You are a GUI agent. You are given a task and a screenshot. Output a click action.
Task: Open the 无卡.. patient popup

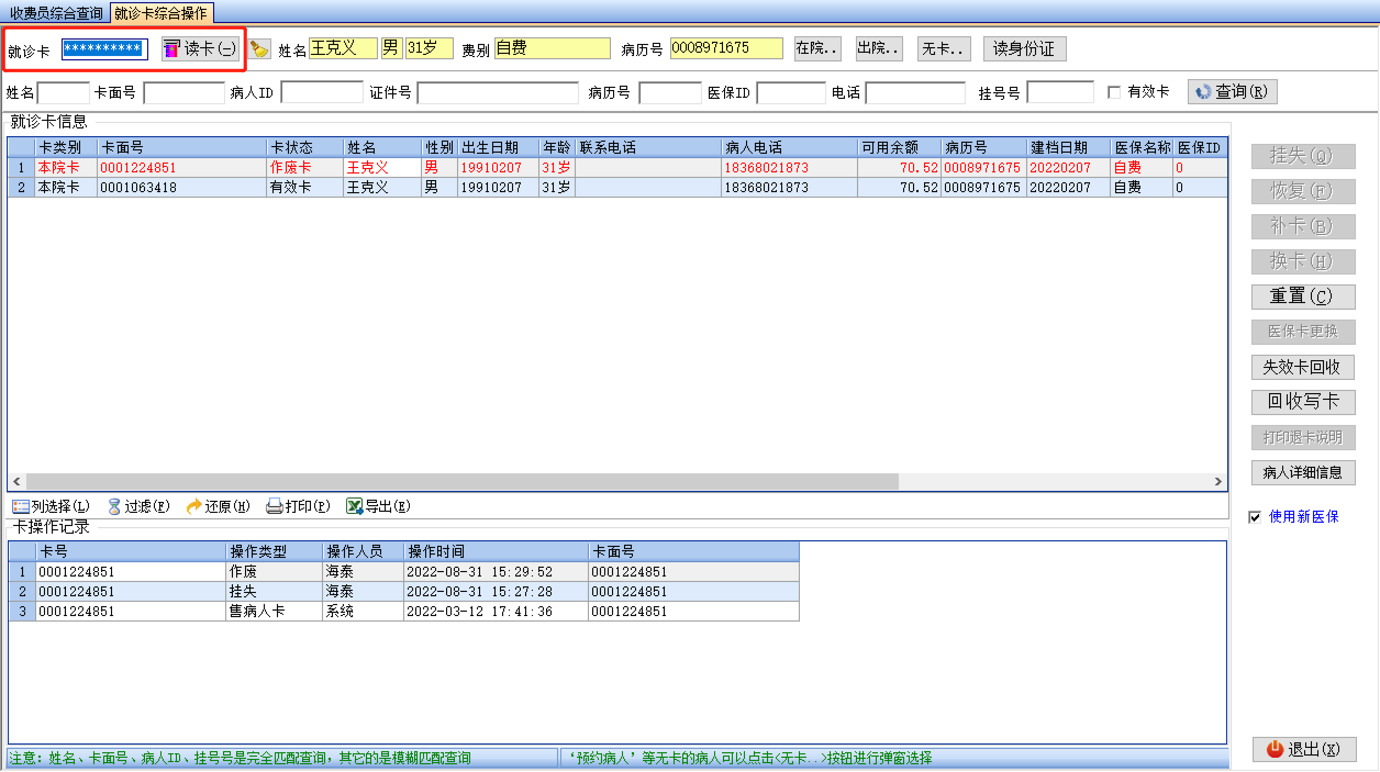coord(943,49)
